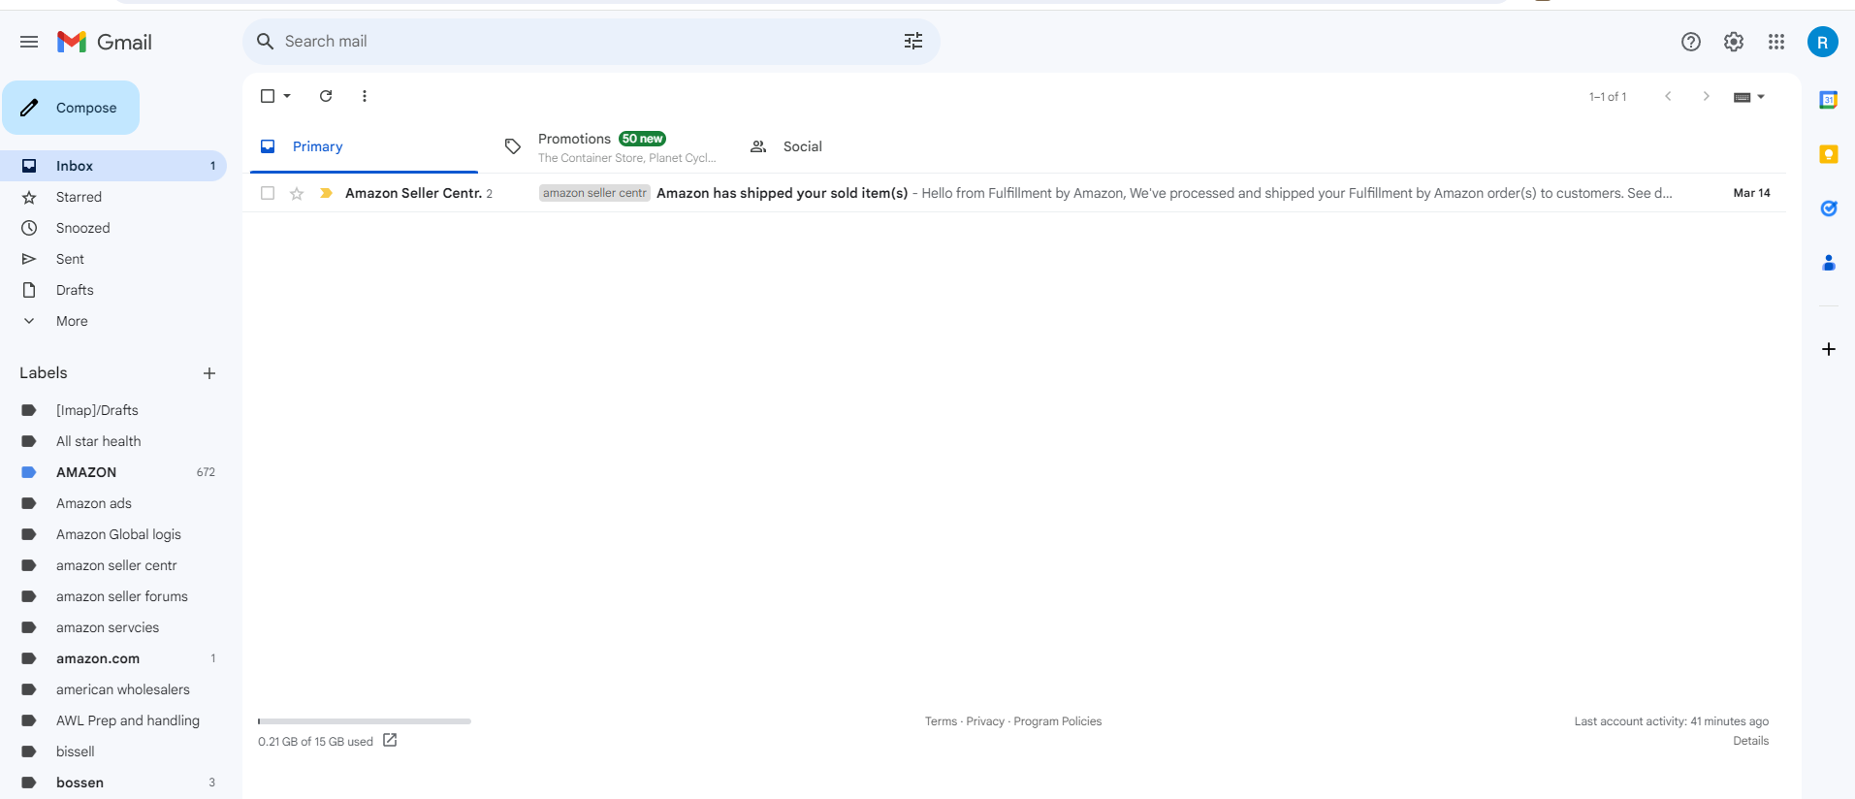Show search options filter icon
The height and width of the screenshot is (799, 1855).
(x=913, y=42)
